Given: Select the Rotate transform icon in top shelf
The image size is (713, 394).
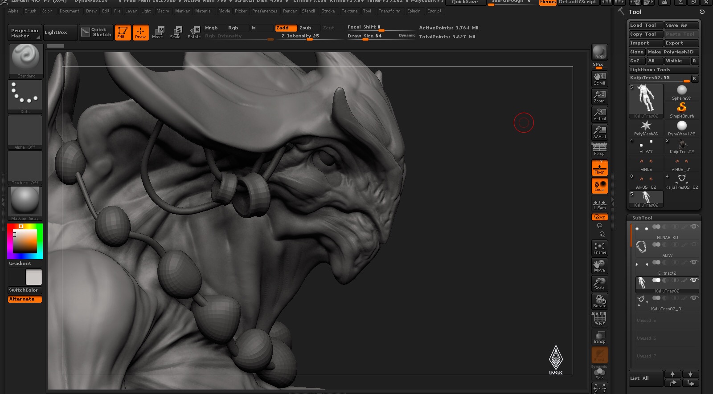Looking at the screenshot, I should pyautogui.click(x=194, y=32).
